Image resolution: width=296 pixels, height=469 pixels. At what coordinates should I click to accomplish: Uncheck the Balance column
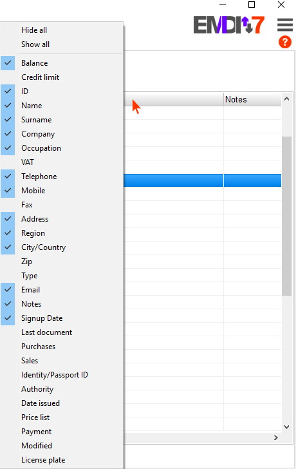(x=62, y=63)
